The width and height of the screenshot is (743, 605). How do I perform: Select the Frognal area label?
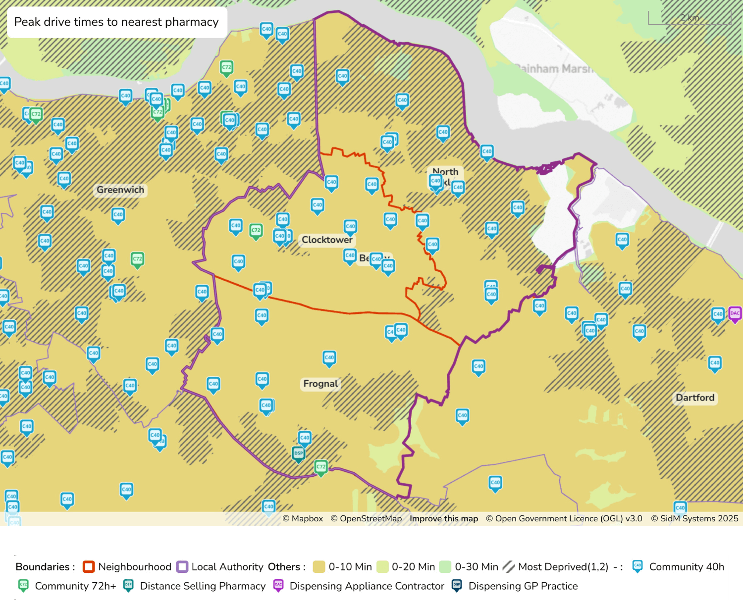pyautogui.click(x=320, y=384)
